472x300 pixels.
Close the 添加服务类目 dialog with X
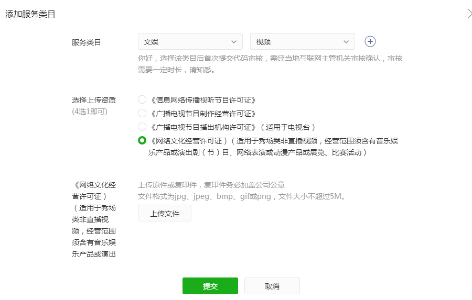pos(469,14)
